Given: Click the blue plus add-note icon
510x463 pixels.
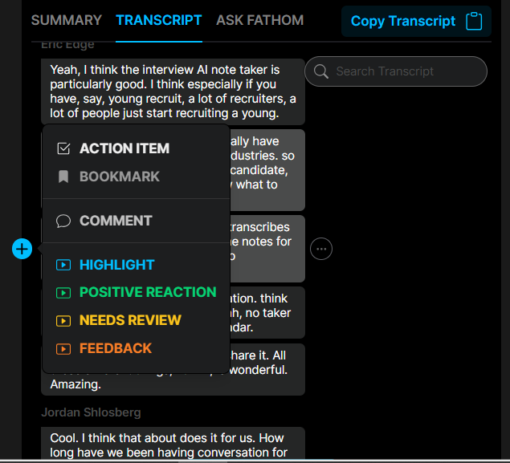Looking at the screenshot, I should point(22,249).
